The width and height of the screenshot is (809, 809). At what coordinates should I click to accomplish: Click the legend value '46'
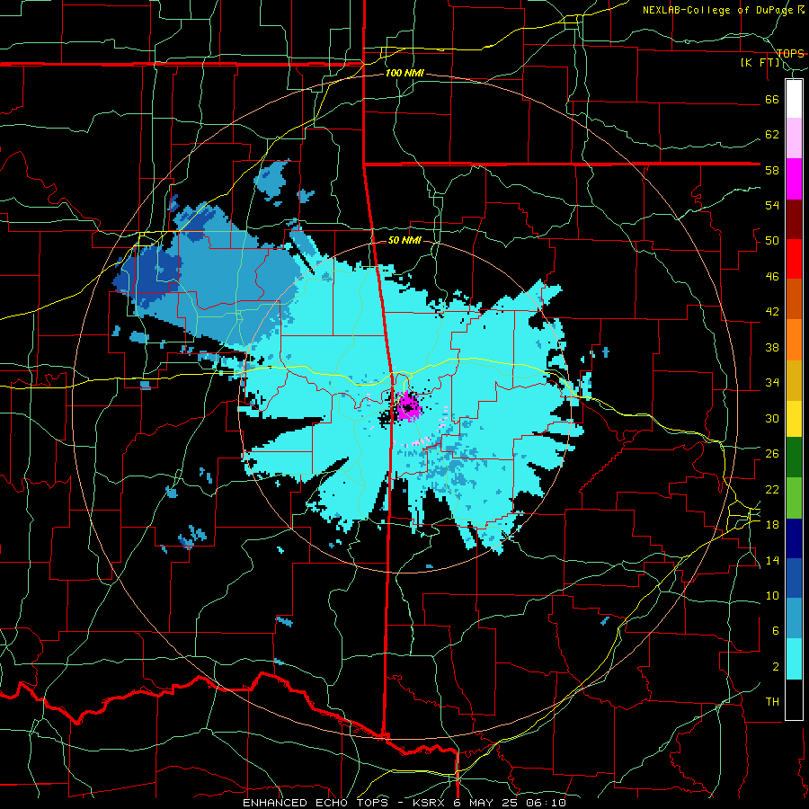coord(772,277)
